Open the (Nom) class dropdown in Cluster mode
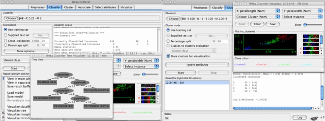This screenshot has height=121, width=325. coord(193,50)
